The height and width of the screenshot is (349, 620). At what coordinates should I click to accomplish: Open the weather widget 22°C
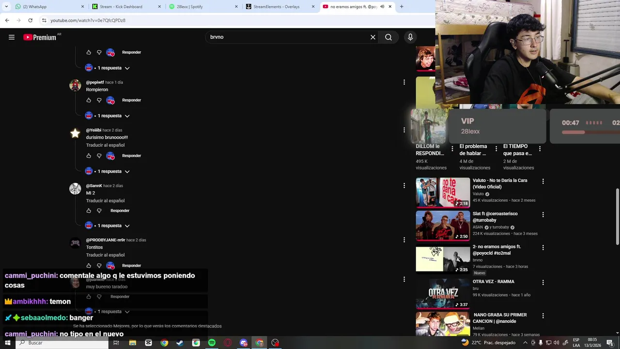point(488,343)
